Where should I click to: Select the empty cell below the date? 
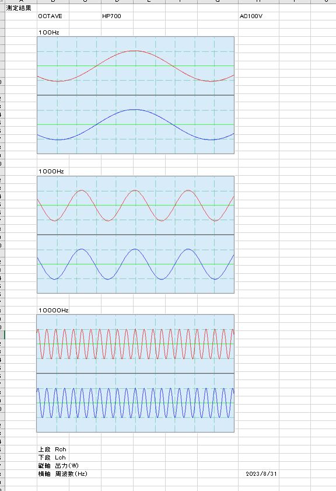pos(258,482)
